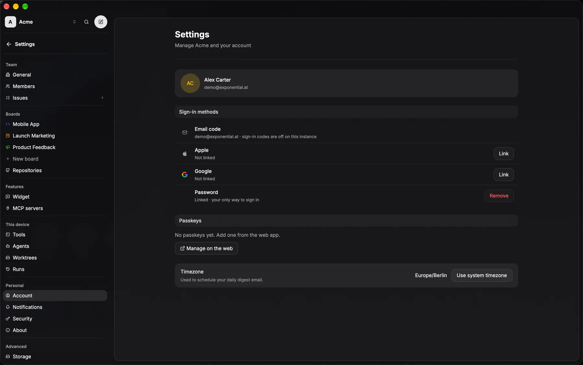Viewport: 583px width, 365px height.
Task: Click the Security key icon
Action: (x=8, y=319)
